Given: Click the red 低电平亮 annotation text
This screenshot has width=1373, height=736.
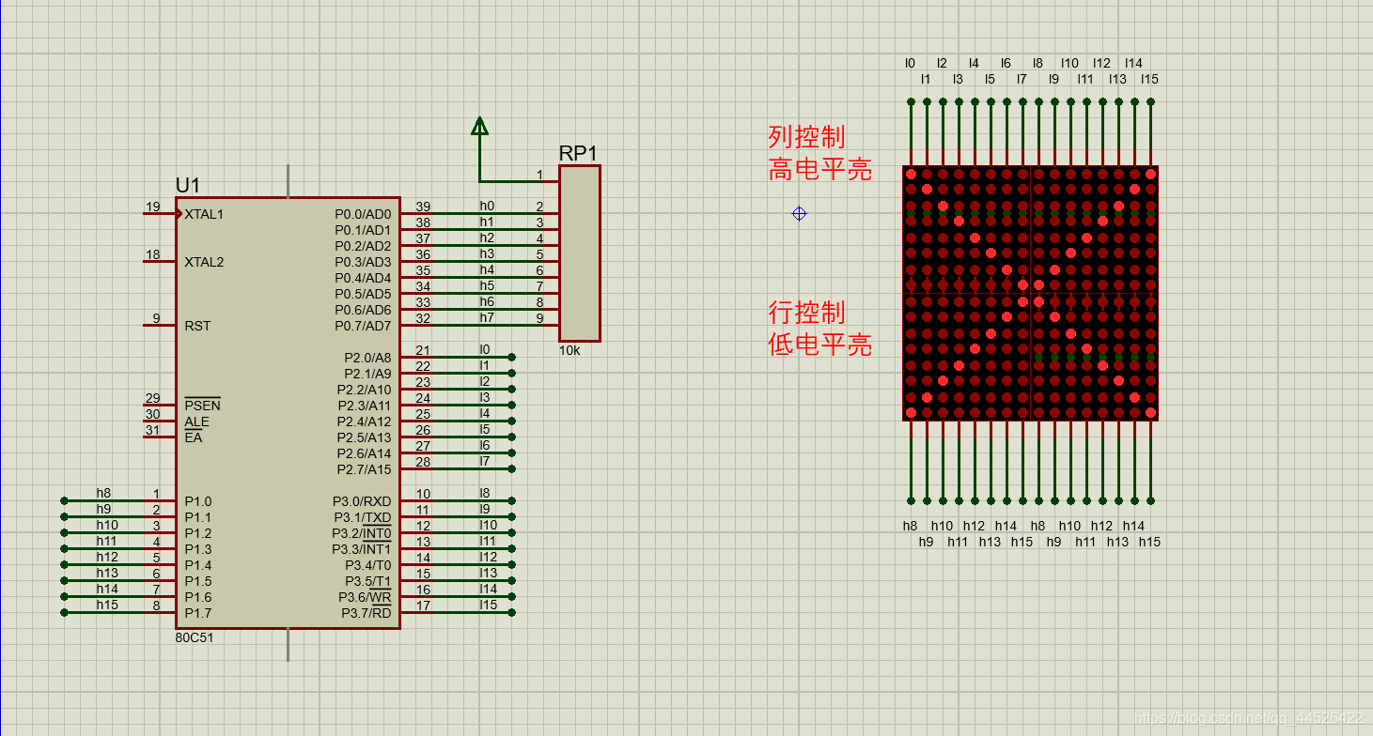Looking at the screenshot, I should coord(820,345).
